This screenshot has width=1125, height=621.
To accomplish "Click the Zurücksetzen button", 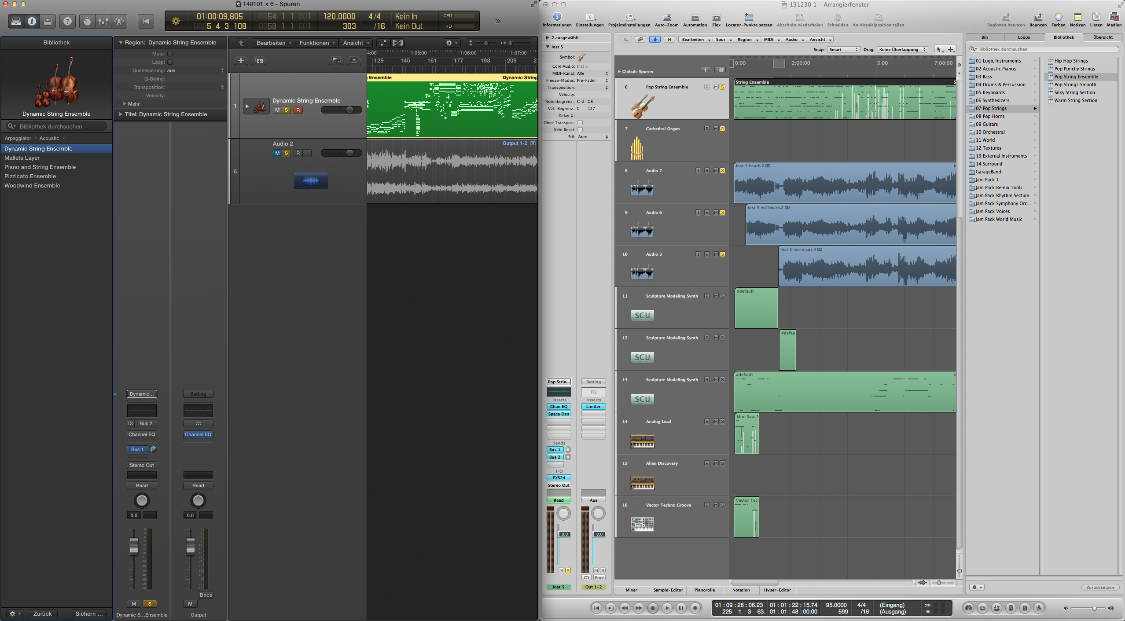I will (1100, 588).
